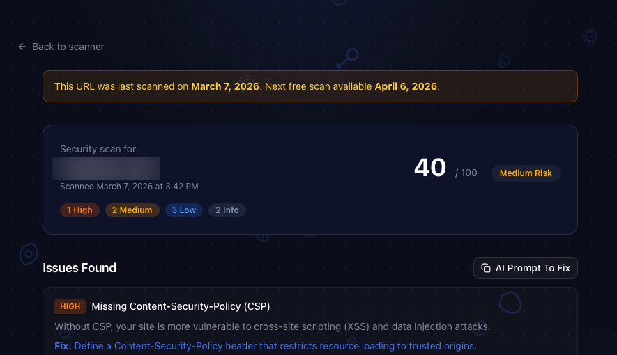Select the 2 Info severity badge
This screenshot has width=617, height=355.
[x=227, y=210]
